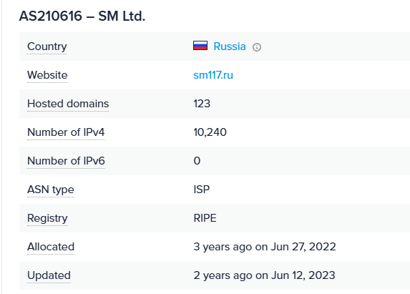The height and width of the screenshot is (294, 410).
Task: Click the Number of IPv4 label
Action: click(x=66, y=132)
